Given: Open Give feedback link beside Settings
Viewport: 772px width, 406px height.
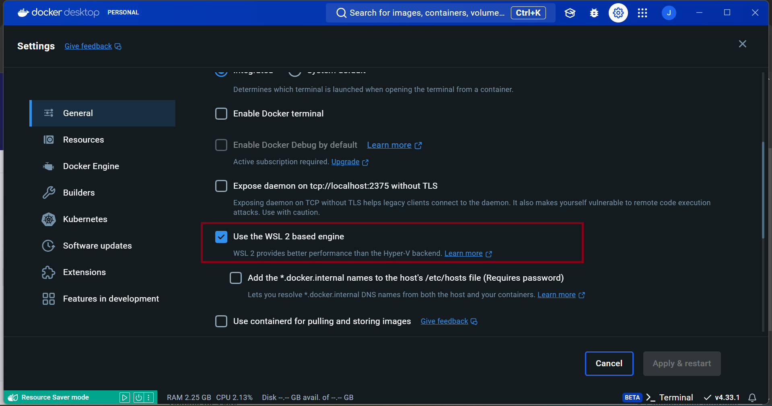Looking at the screenshot, I should pos(88,46).
